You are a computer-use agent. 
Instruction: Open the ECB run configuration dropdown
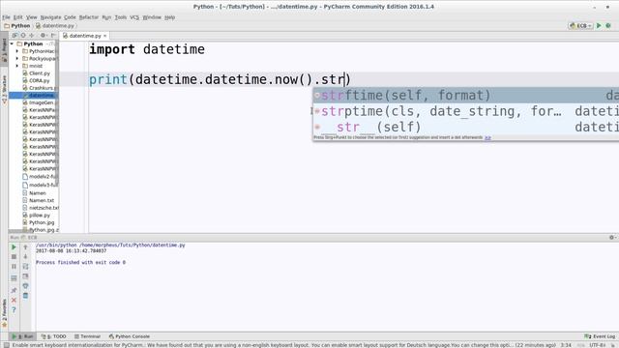[580, 26]
